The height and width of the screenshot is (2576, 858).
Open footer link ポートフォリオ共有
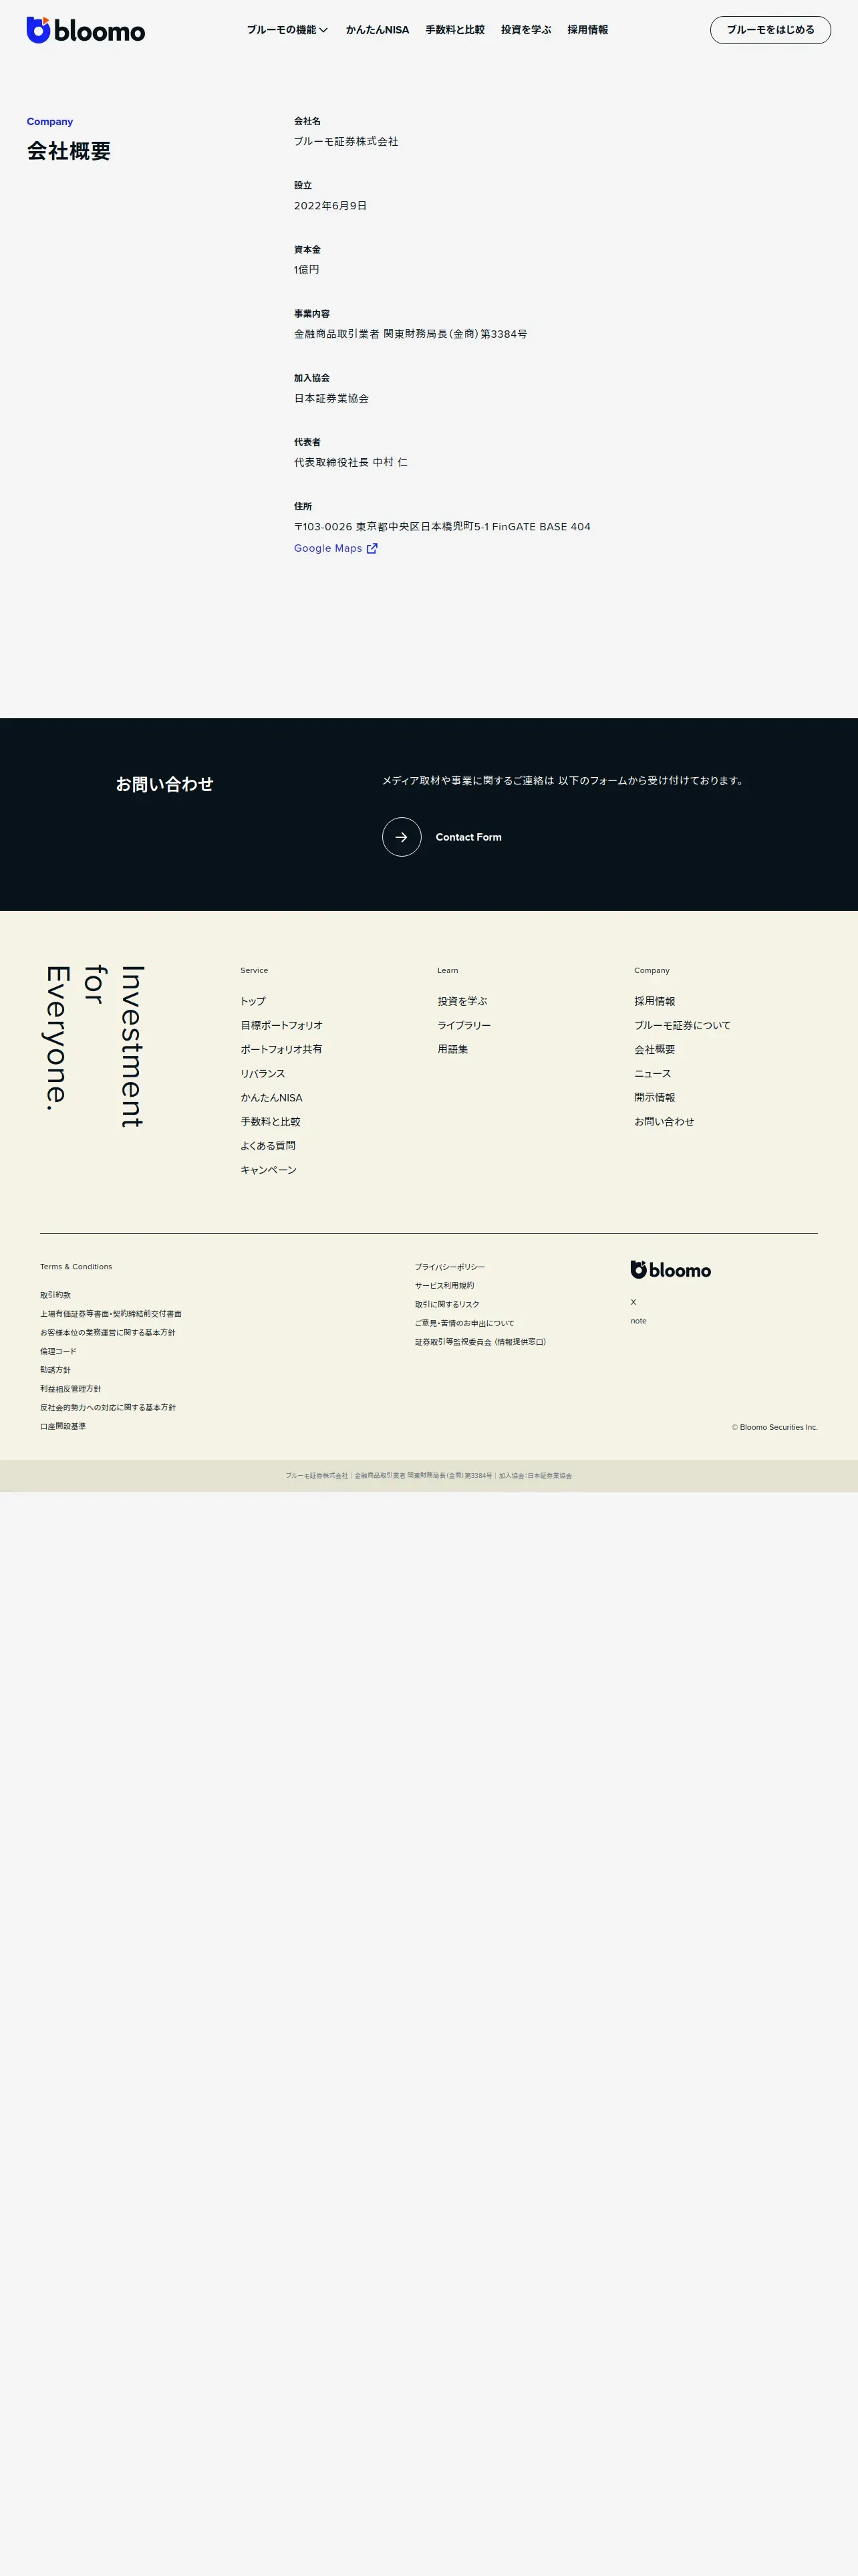282,1049
